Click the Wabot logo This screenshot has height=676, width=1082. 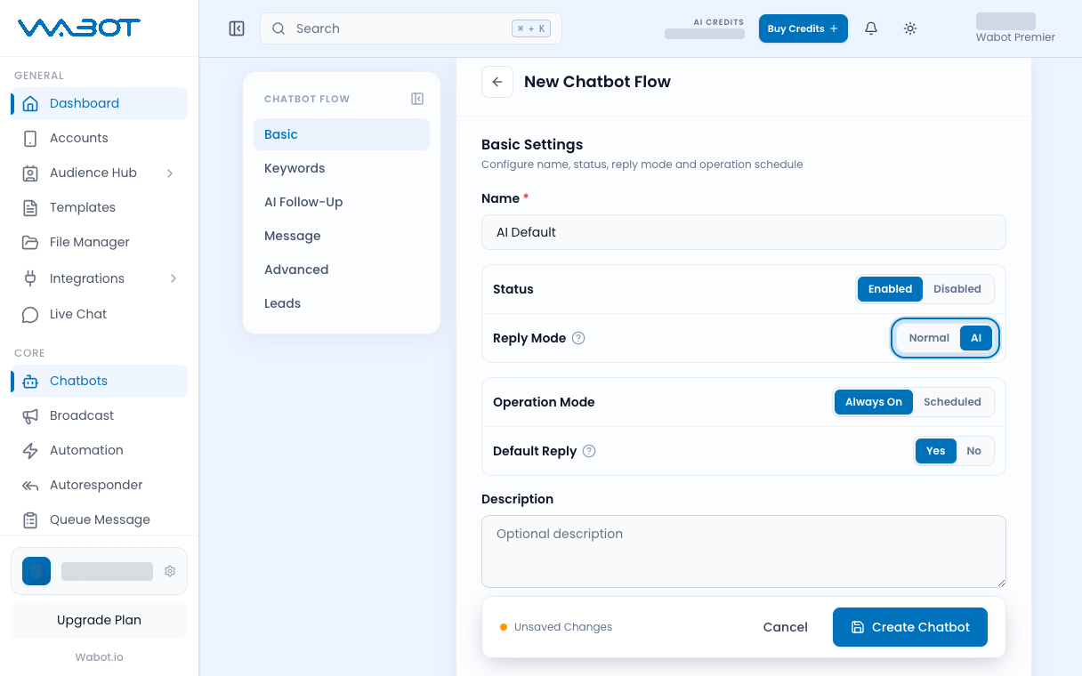pyautogui.click(x=79, y=28)
